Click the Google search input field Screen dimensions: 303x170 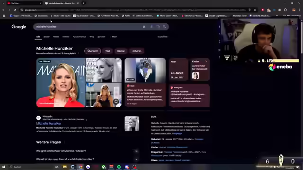pyautogui.click(x=88, y=27)
